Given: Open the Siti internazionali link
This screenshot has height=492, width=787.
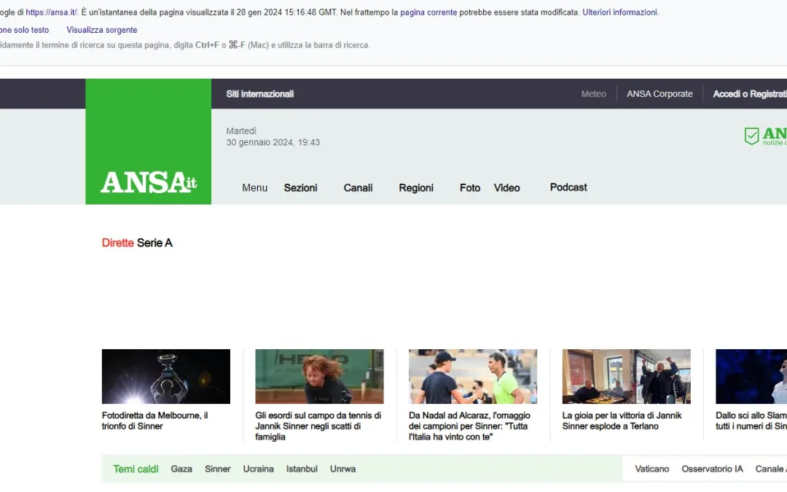Looking at the screenshot, I should (x=260, y=94).
